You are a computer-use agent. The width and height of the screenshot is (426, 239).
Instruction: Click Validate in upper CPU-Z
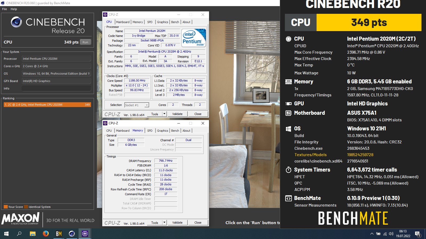tap(177, 114)
